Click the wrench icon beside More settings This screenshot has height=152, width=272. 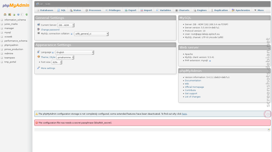coord(38,68)
